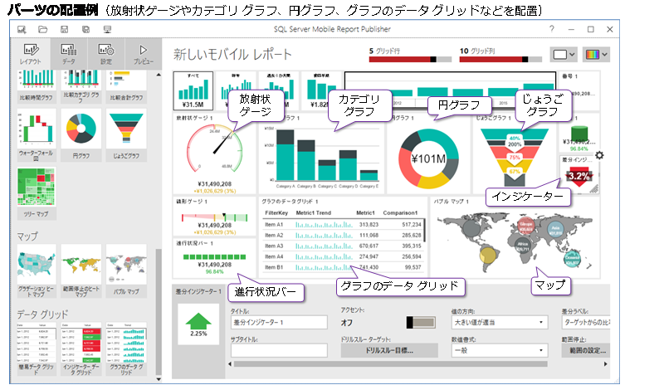
Task: Create a new mobile report via toolbar icon
Action: click(22, 29)
